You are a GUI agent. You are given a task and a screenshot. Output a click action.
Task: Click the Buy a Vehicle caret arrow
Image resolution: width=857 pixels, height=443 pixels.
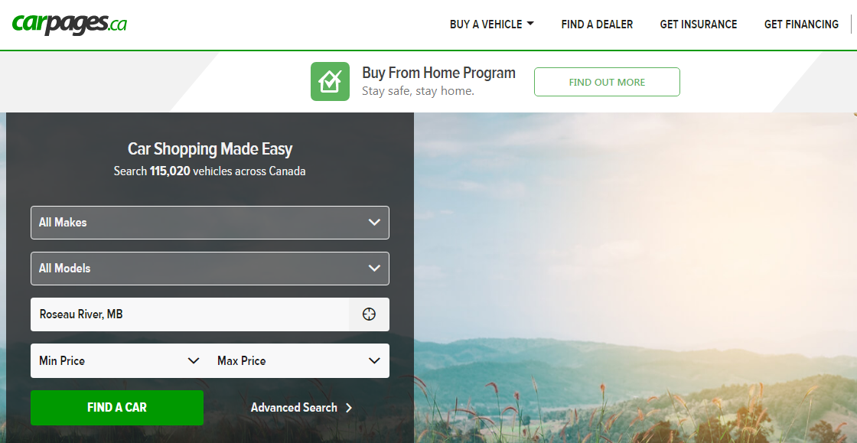530,24
